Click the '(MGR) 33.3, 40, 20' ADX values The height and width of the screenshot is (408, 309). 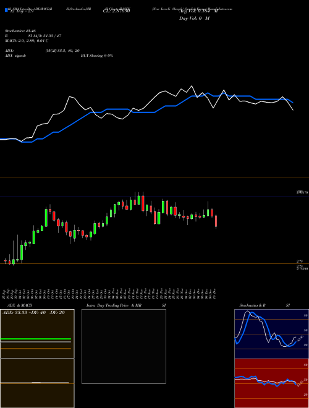click(x=62, y=51)
